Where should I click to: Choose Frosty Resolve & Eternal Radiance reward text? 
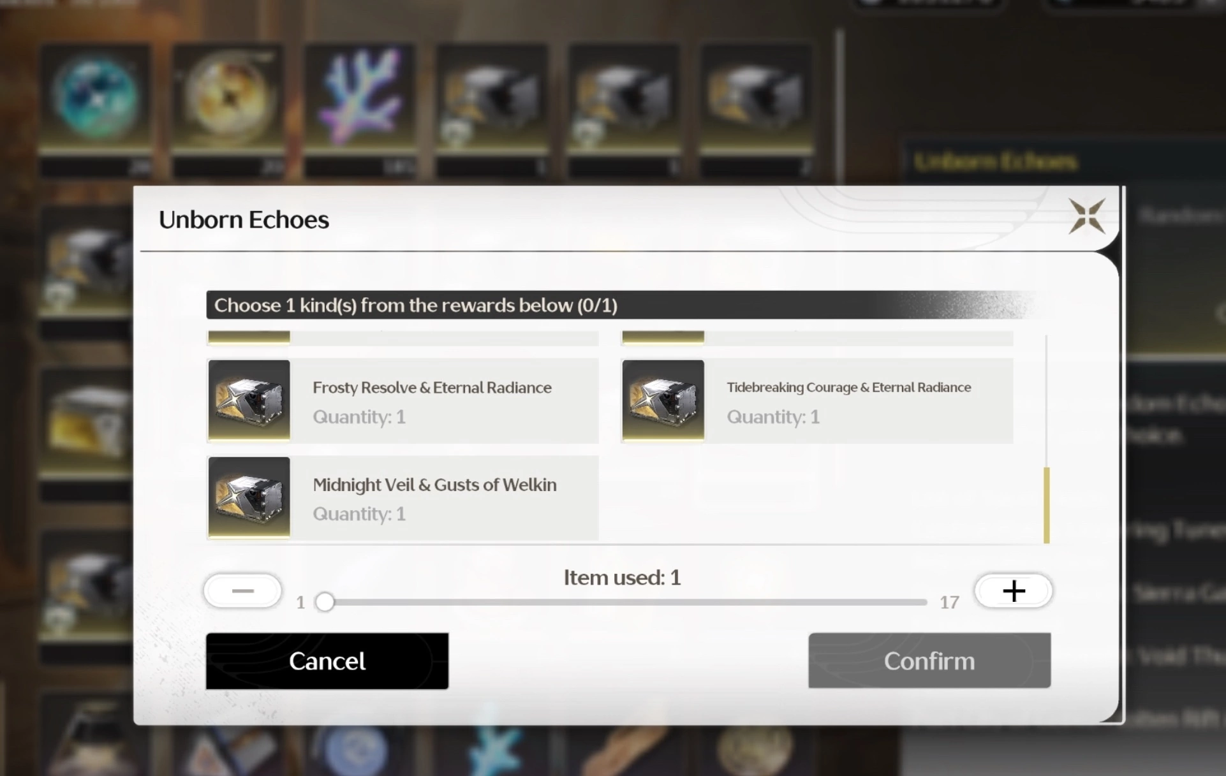[432, 388]
